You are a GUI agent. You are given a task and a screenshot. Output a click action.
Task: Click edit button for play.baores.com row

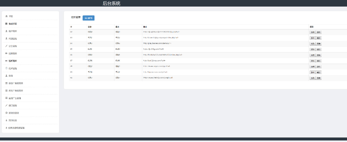pos(312,44)
